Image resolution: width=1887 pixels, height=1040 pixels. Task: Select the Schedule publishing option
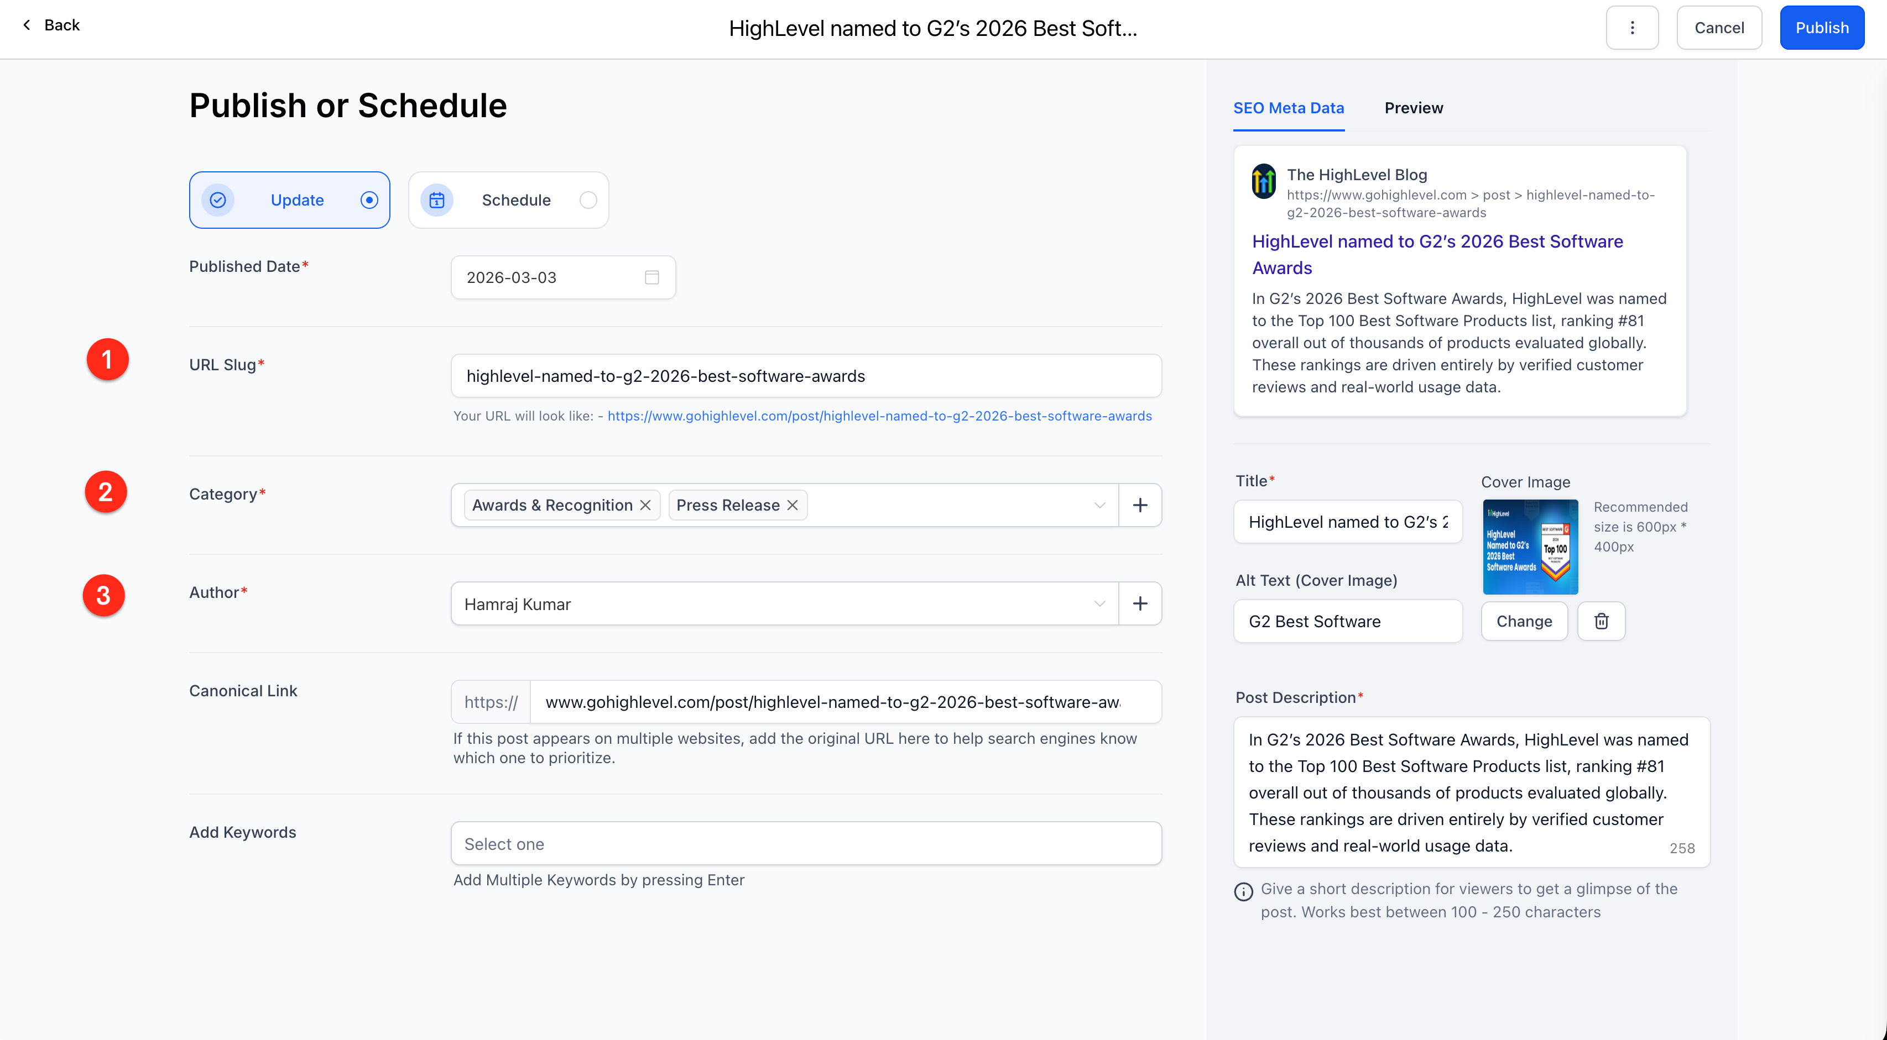[508, 199]
